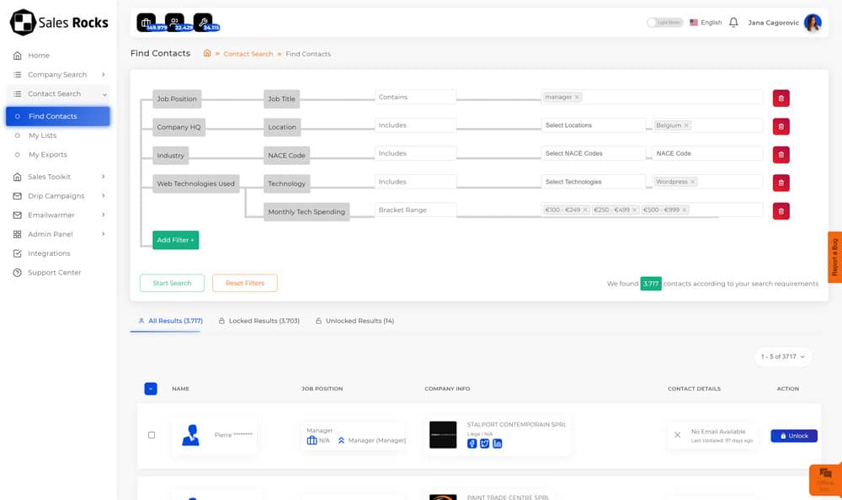The image size is (842, 500).
Task: Toggle the select-all checkbox in table header
Action: (150, 389)
